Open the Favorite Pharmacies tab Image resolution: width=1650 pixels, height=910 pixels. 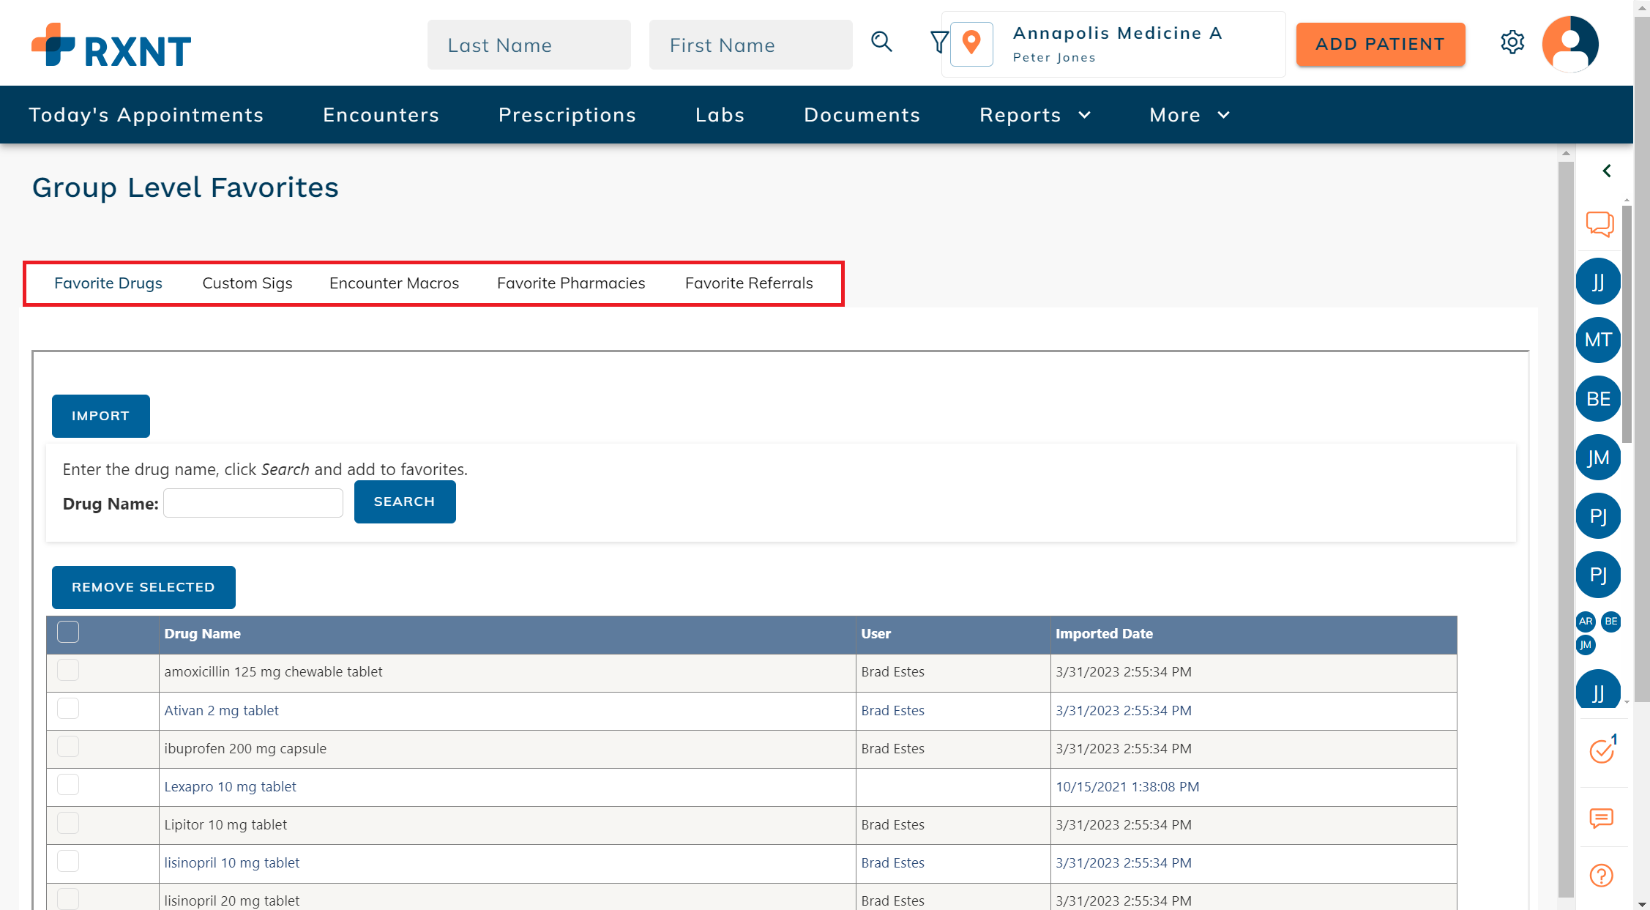571,283
